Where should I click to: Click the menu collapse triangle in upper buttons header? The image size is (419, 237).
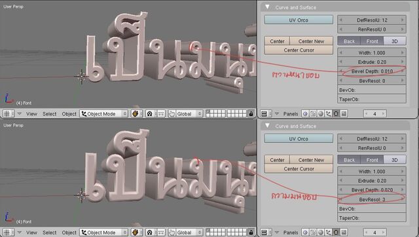[277, 114]
